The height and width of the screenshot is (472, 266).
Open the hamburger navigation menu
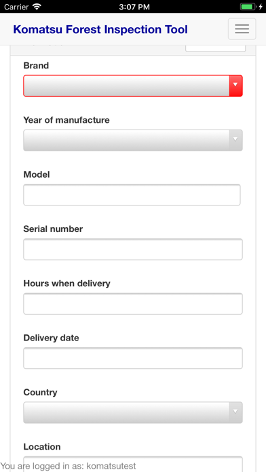(242, 29)
